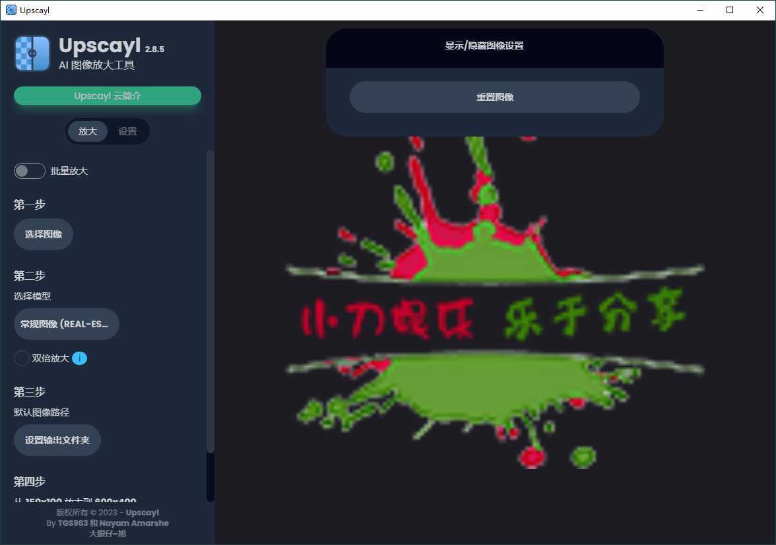Collapse the 显示/隐藏图像设置 panel header
This screenshot has width=776, height=545.
494,46
